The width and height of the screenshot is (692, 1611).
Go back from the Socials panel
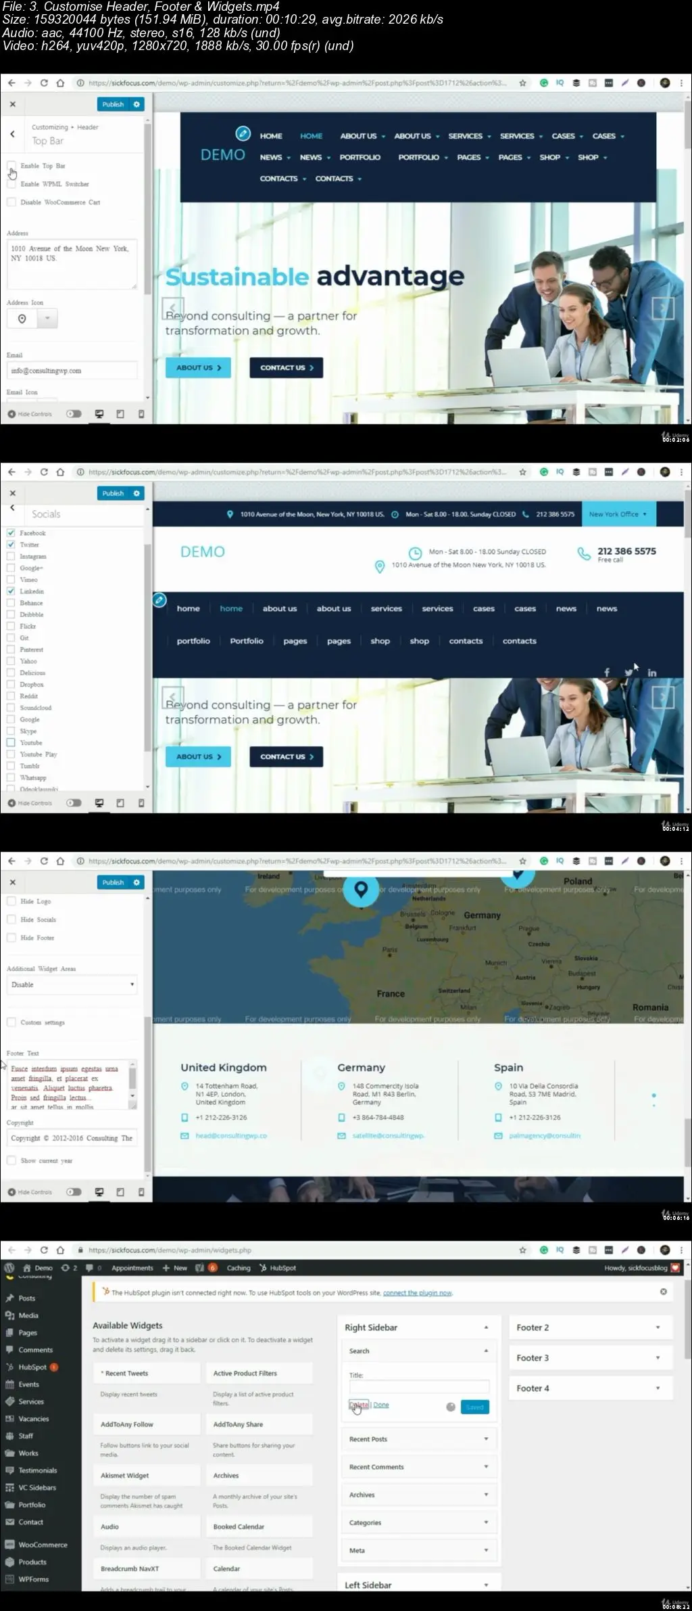coord(12,508)
